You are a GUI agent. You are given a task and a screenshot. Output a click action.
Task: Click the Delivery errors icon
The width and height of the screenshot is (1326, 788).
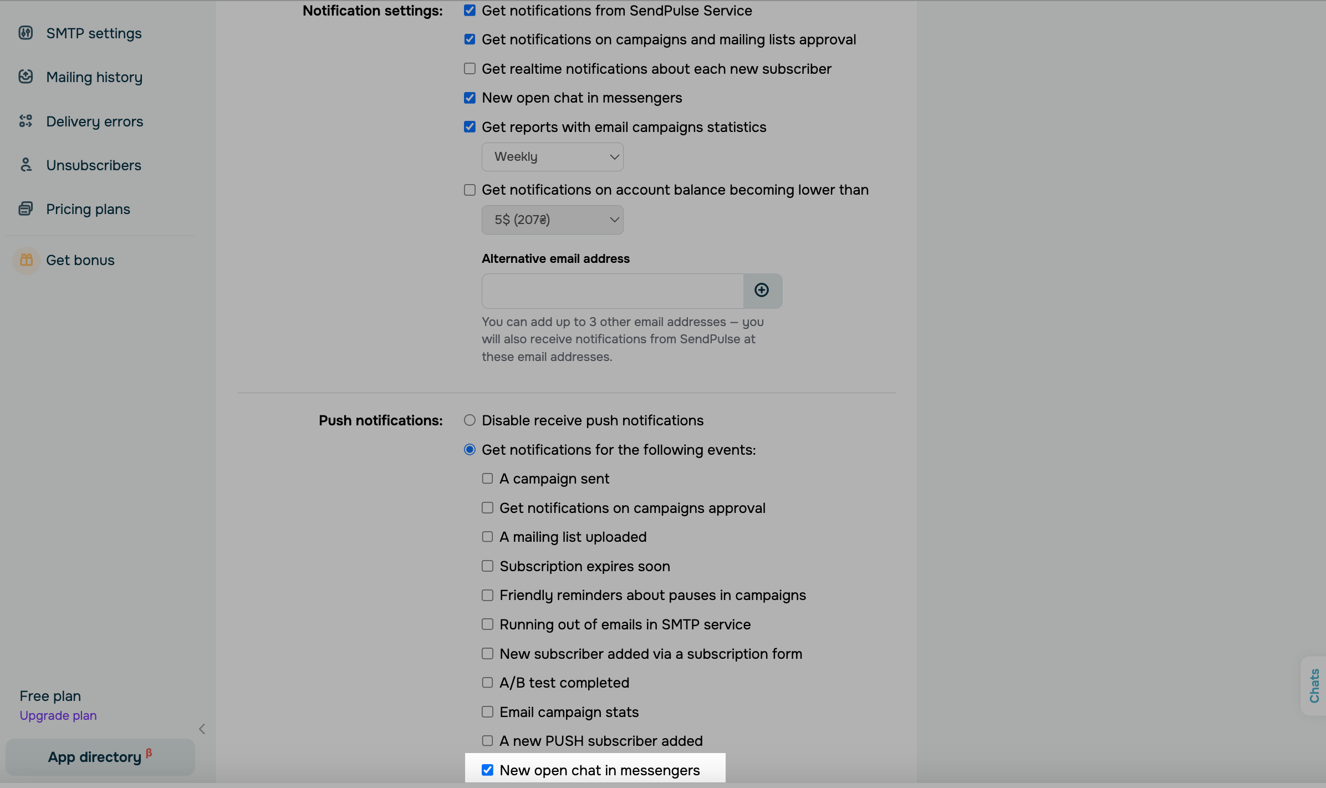25,121
